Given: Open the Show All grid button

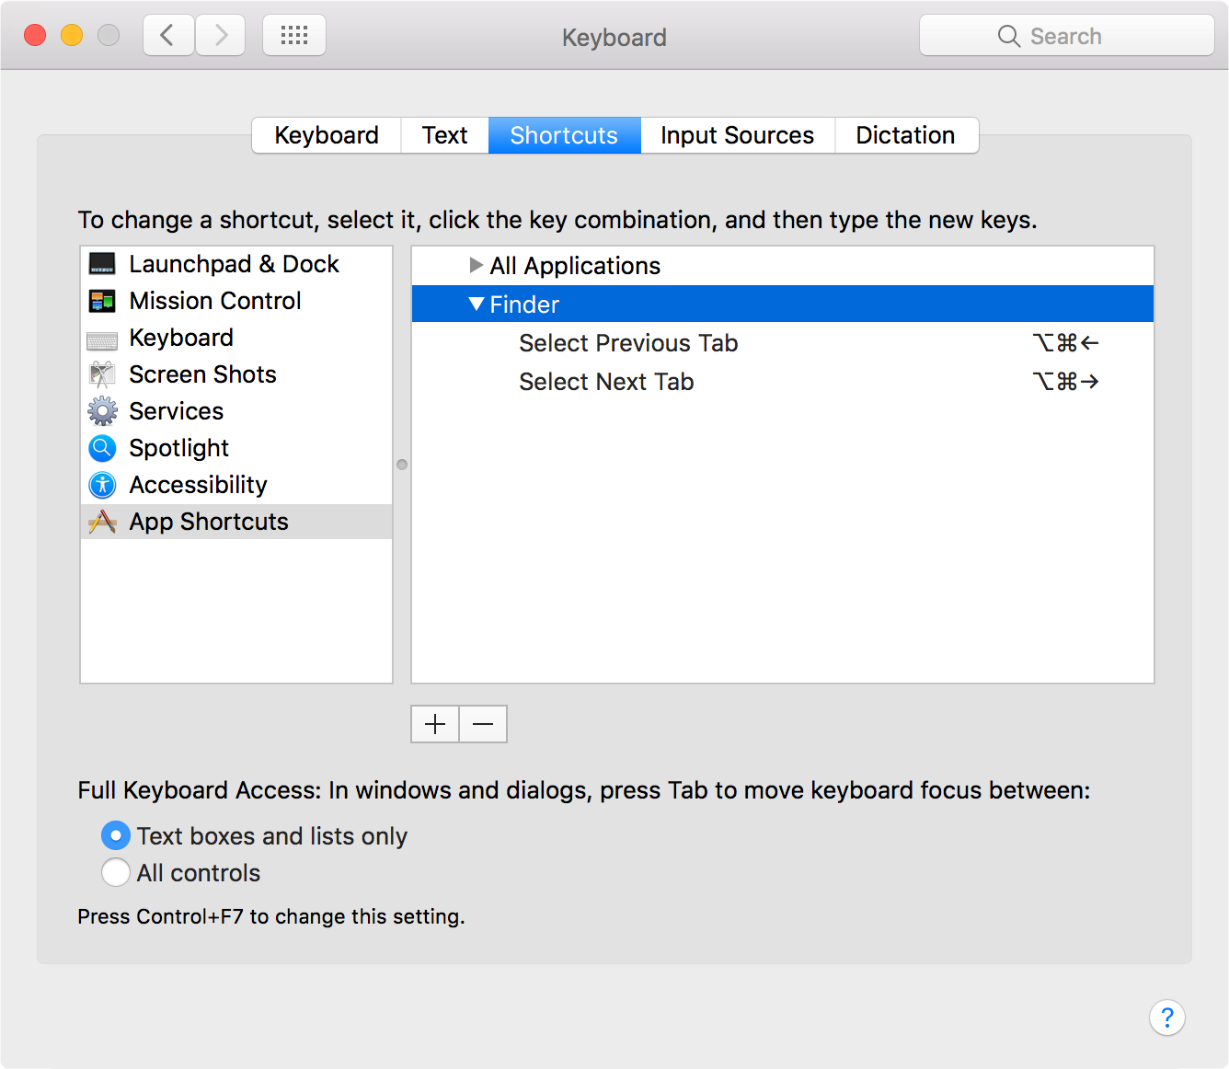Looking at the screenshot, I should [x=294, y=36].
